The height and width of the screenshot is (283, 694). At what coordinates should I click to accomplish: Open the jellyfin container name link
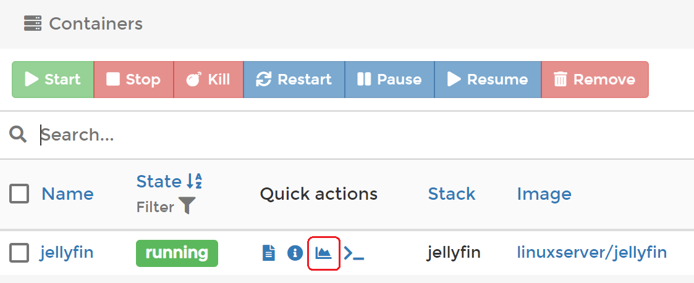click(x=67, y=253)
